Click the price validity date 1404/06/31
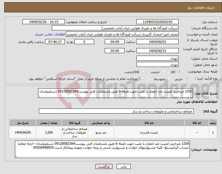Screen dimensions: 222x174 click(x=157, y=51)
